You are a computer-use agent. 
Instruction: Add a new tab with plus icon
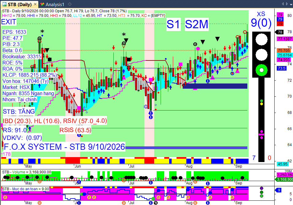(70, 4)
